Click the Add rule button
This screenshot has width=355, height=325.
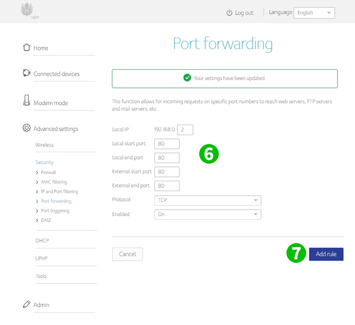point(326,254)
